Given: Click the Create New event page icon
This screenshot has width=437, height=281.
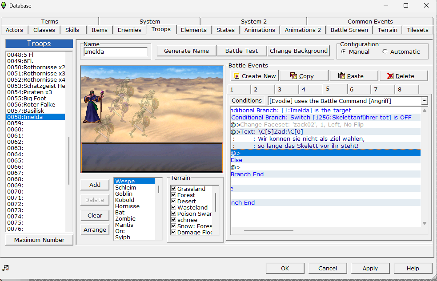Looking at the screenshot, I should (x=237, y=76).
